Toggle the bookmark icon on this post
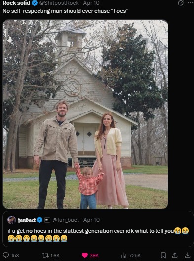The image size is (194, 261). pos(163,255)
